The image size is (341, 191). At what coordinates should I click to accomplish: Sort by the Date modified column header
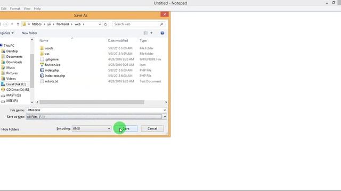point(118,41)
